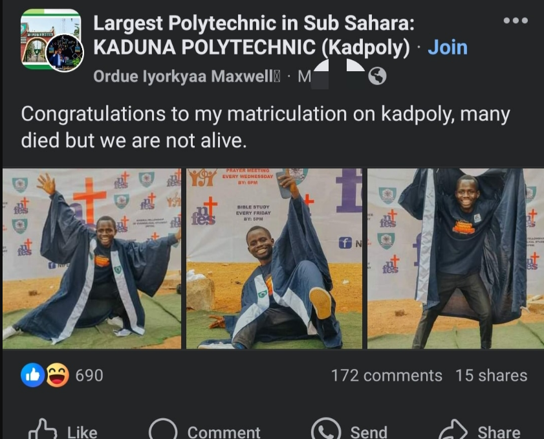The height and width of the screenshot is (439, 544).
Task: Open the third photo of standing graduate
Action: point(455,258)
